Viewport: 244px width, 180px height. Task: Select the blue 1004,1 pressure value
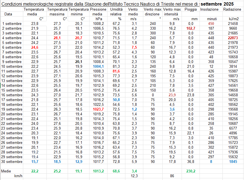click(98, 66)
